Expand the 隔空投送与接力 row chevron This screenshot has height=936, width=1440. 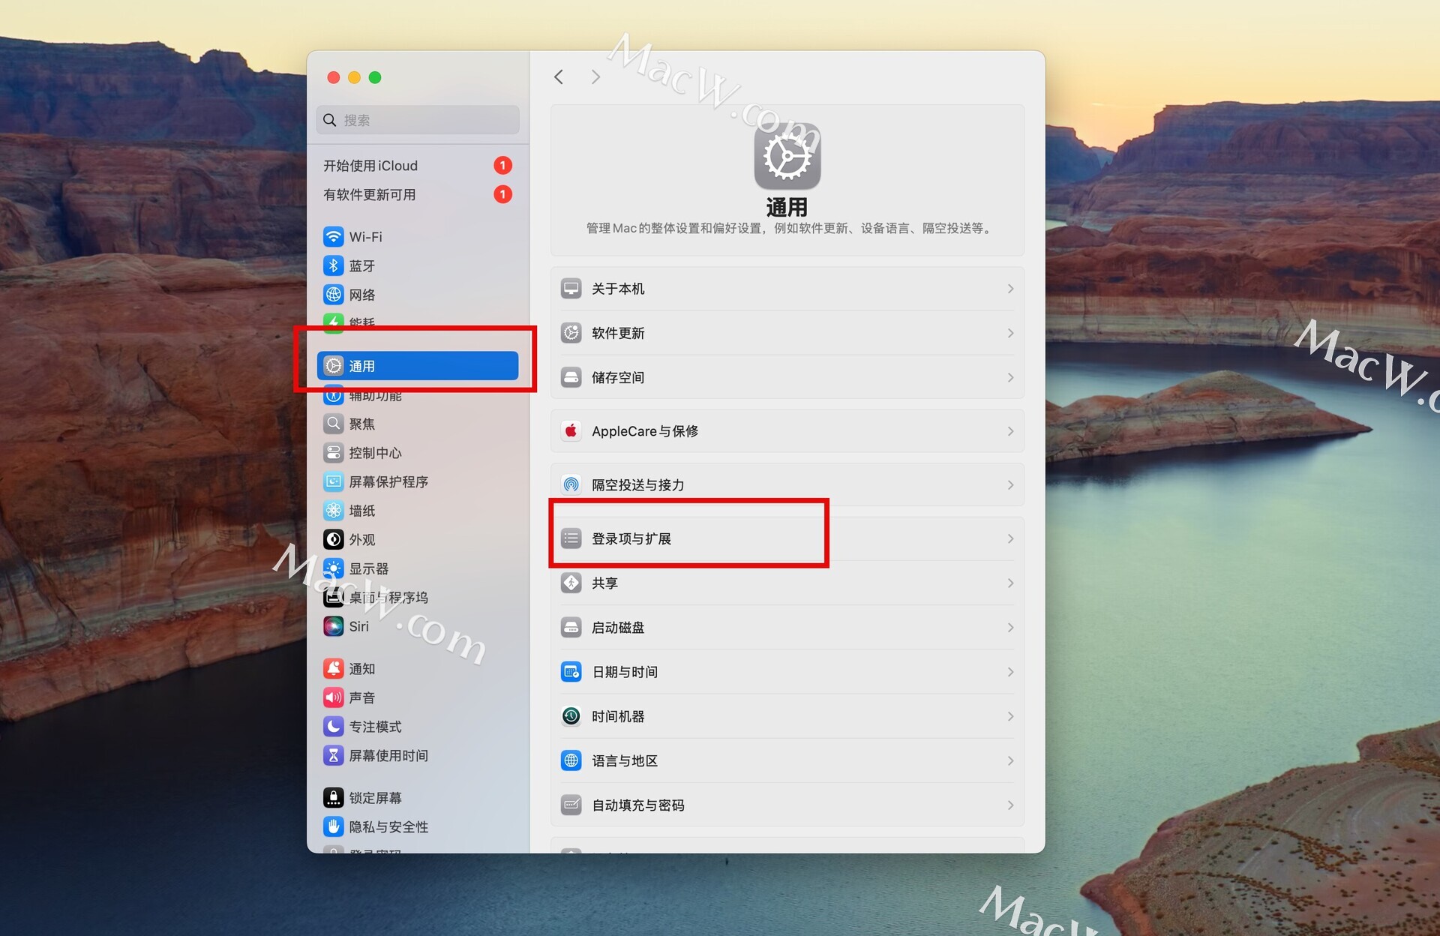pyautogui.click(x=1010, y=485)
